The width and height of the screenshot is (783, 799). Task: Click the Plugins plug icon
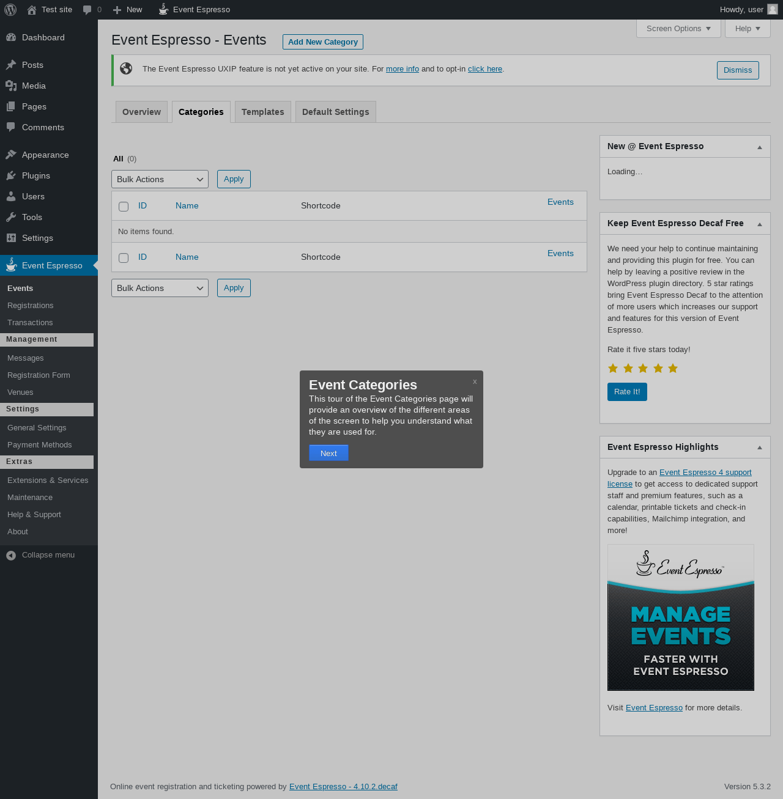[11, 175]
